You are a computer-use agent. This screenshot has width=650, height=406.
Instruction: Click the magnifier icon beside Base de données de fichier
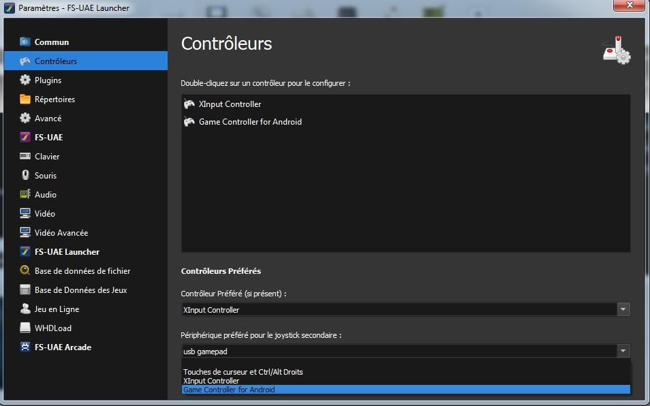coord(25,270)
